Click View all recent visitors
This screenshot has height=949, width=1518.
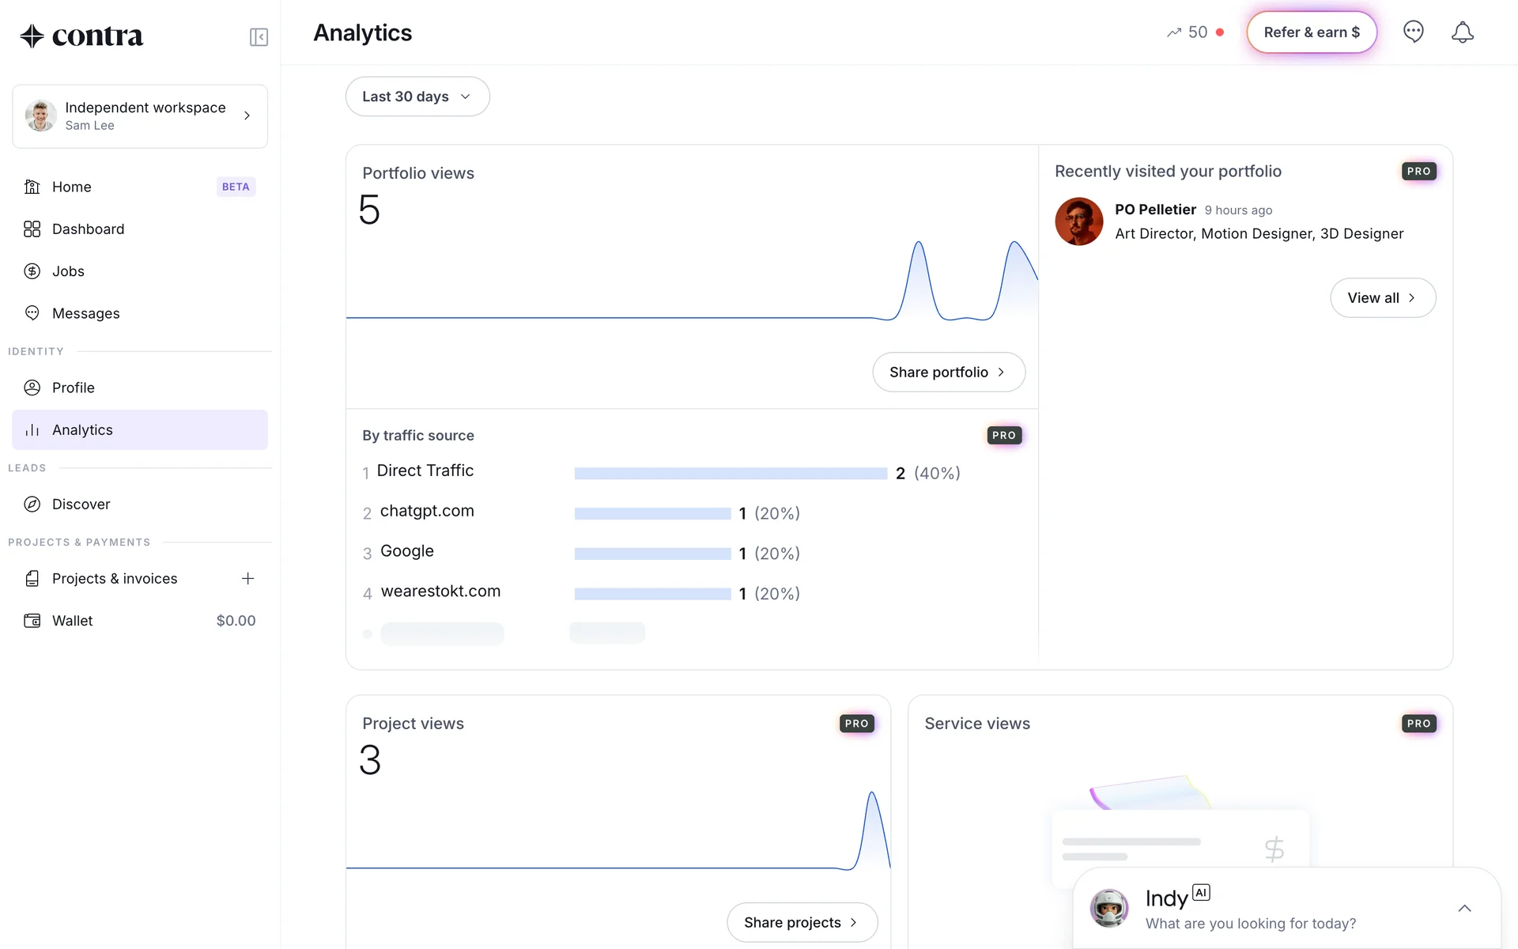coord(1382,298)
